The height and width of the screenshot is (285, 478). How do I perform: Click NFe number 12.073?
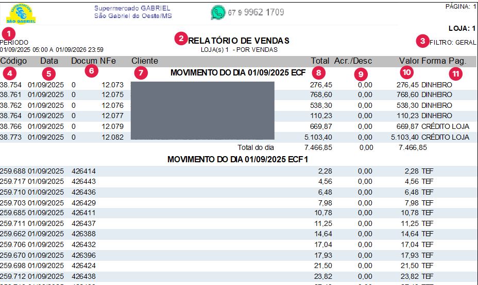112,85
